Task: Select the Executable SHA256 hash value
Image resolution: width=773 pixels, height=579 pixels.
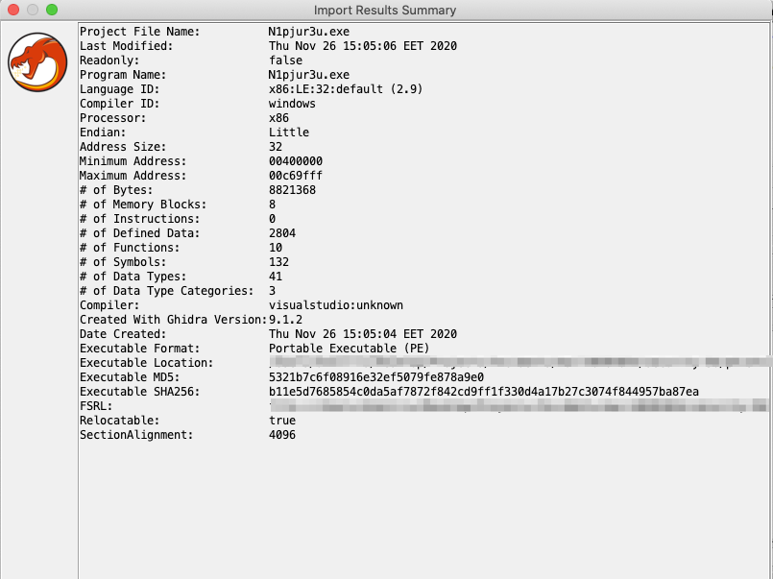Action: [483, 392]
